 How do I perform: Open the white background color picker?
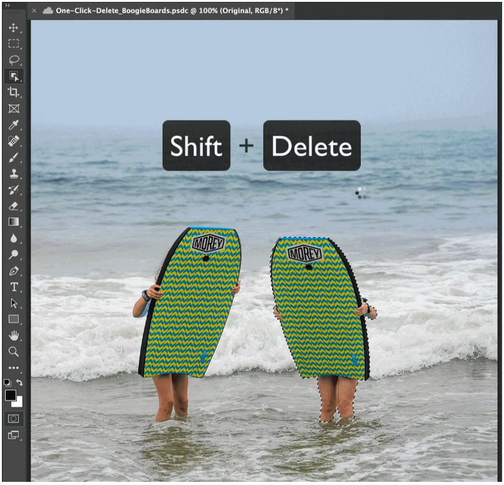click(x=19, y=403)
